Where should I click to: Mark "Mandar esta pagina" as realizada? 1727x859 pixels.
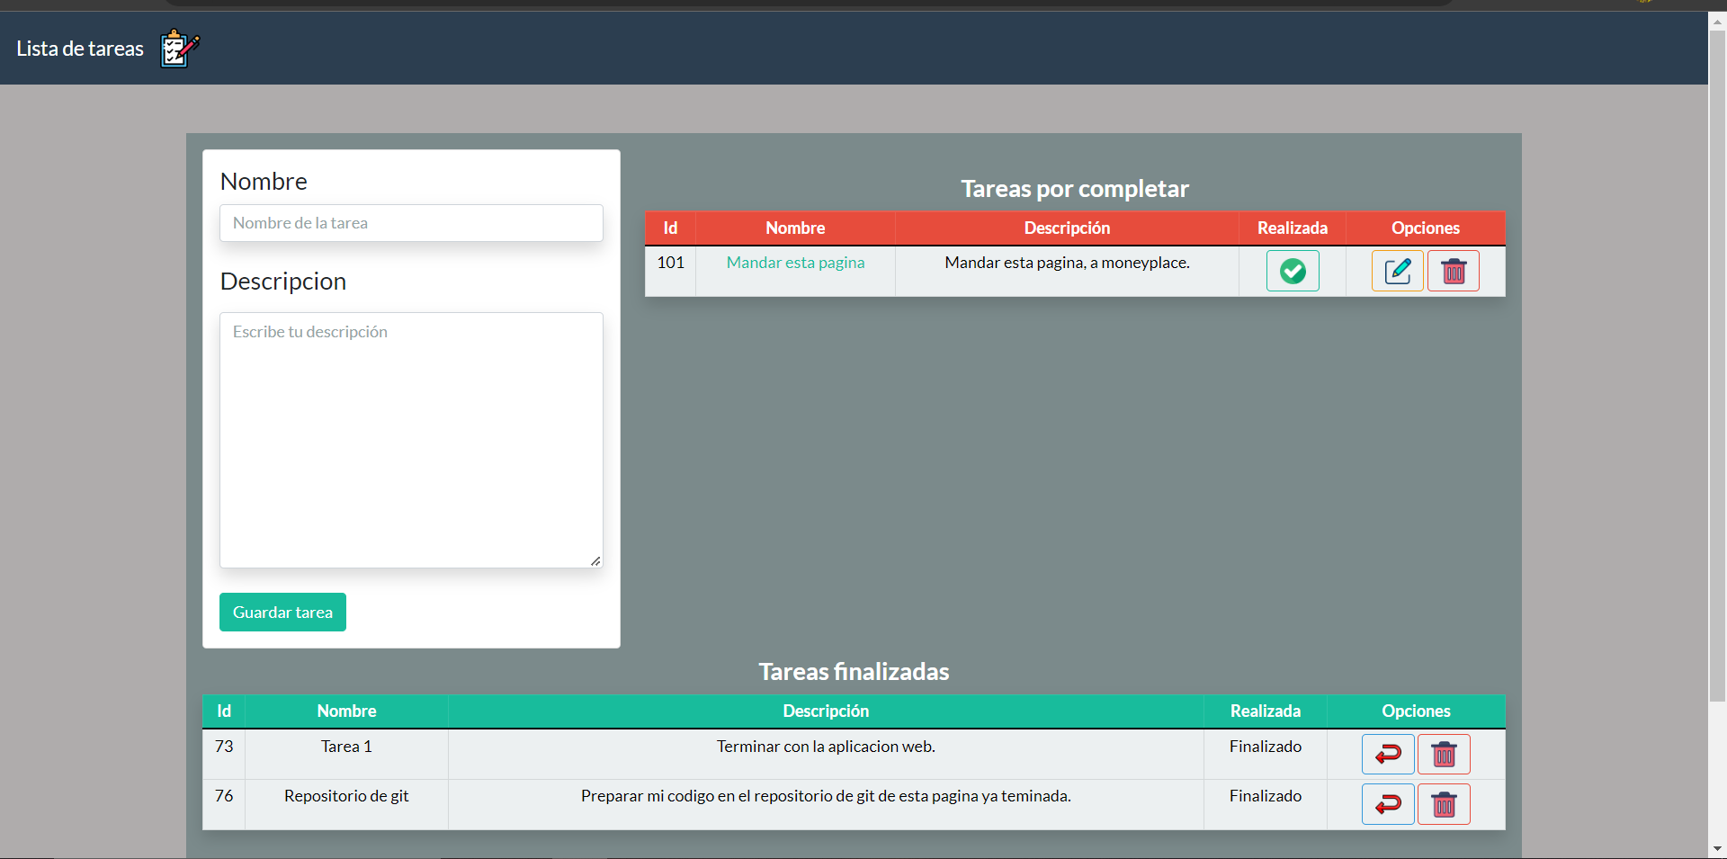(x=1292, y=271)
